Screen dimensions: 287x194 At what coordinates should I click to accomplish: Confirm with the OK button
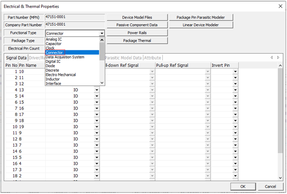point(243,186)
